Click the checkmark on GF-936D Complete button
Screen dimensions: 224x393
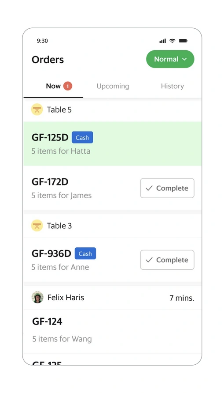[x=149, y=260]
